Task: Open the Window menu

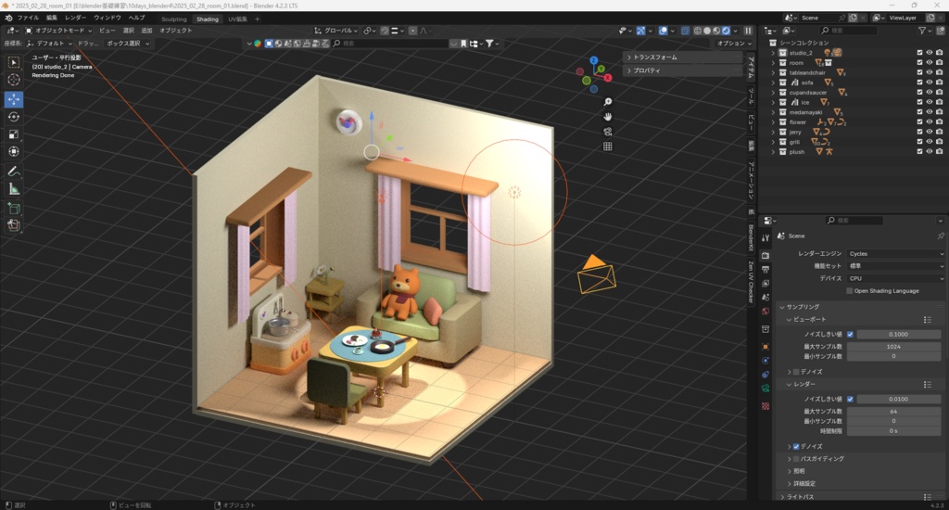Action: tap(108, 18)
